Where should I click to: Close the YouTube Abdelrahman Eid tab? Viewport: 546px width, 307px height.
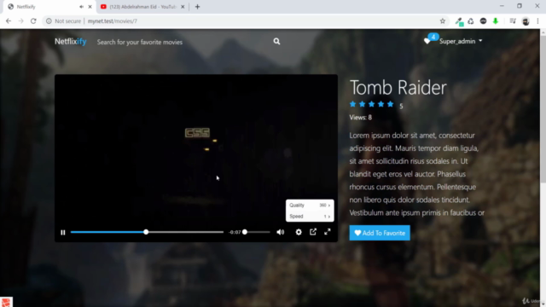tap(183, 7)
